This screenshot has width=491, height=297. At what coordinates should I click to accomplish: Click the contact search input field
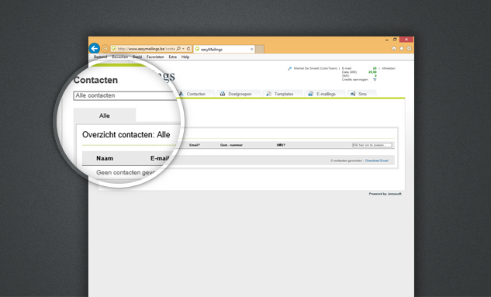click(x=372, y=145)
